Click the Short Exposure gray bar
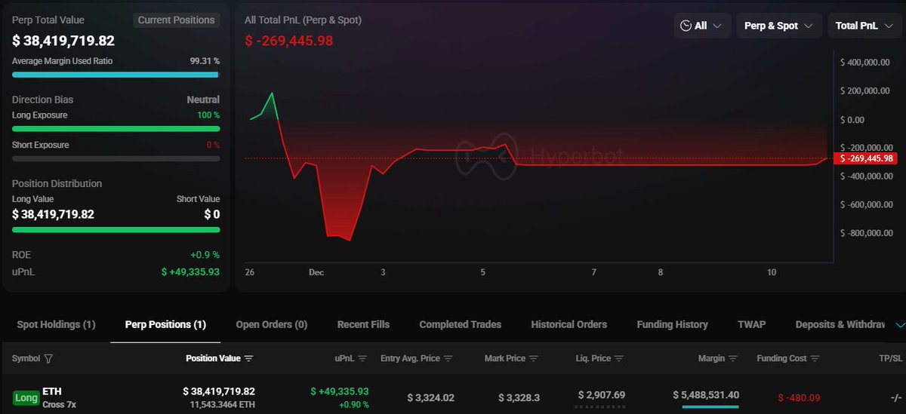 [116, 158]
